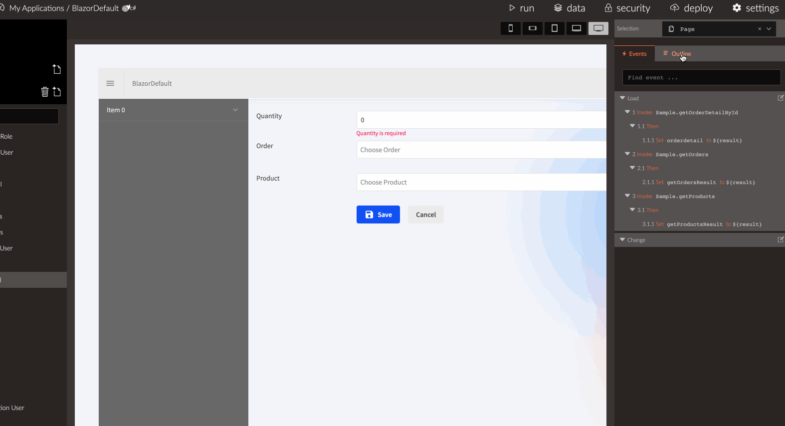Open the edit icon for Load event

(781, 98)
